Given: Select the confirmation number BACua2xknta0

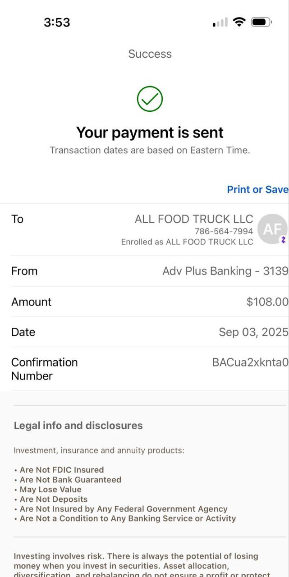Looking at the screenshot, I should pos(250,362).
